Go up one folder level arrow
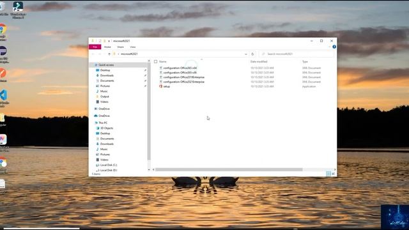The height and width of the screenshot is (230, 409). tap(109, 54)
